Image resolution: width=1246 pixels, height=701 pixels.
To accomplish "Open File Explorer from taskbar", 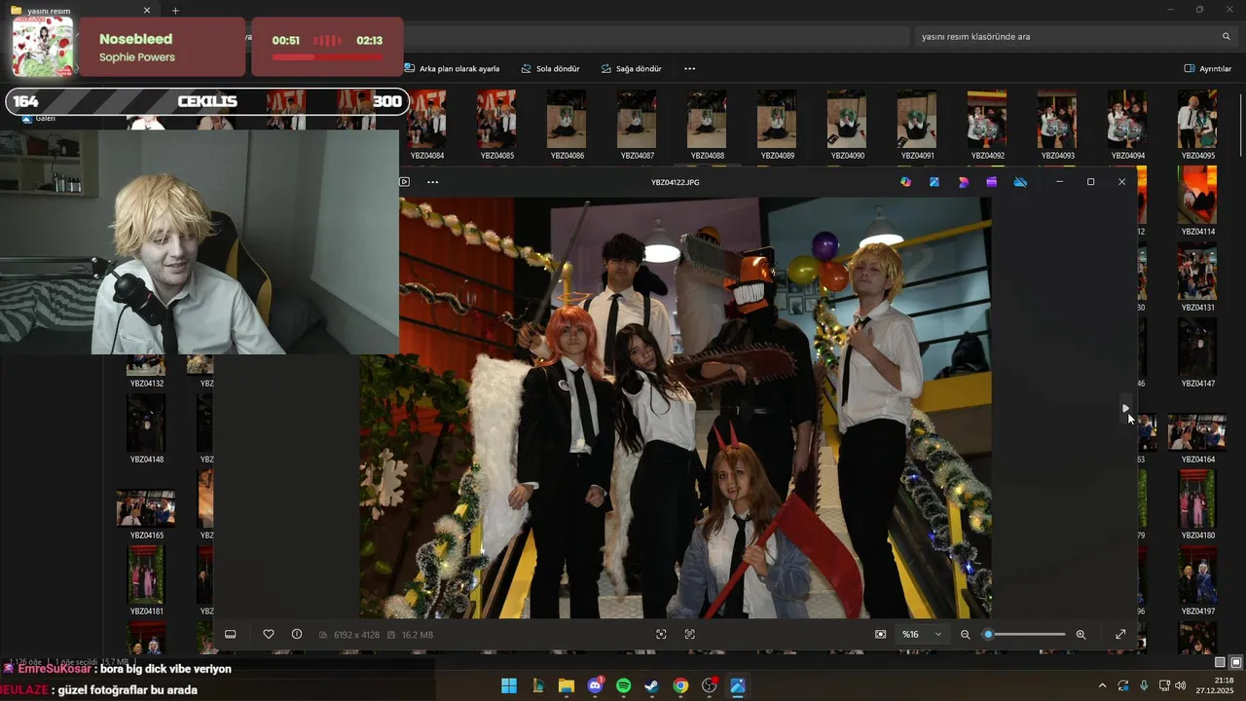I will 567,685.
